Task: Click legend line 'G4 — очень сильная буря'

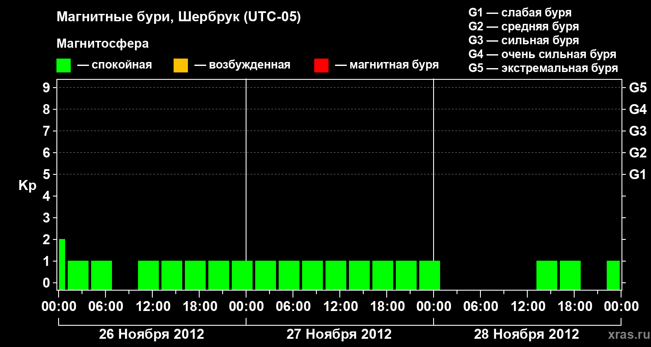Action: click(542, 54)
